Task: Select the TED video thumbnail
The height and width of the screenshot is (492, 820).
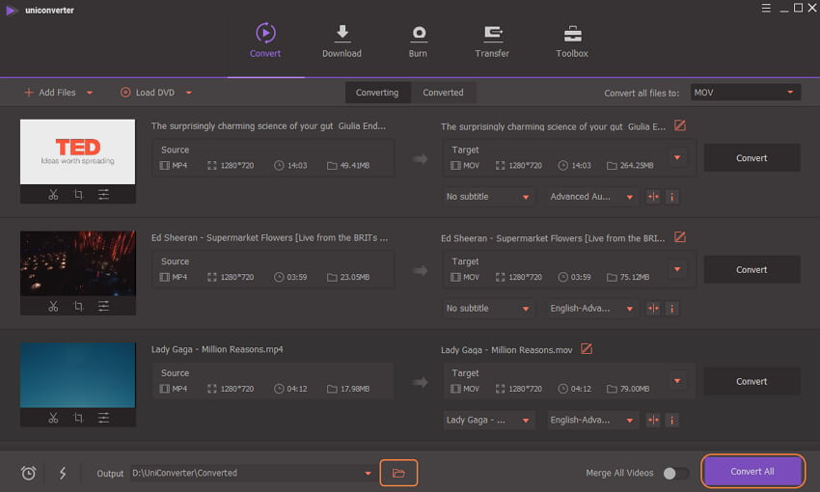Action: click(x=77, y=151)
